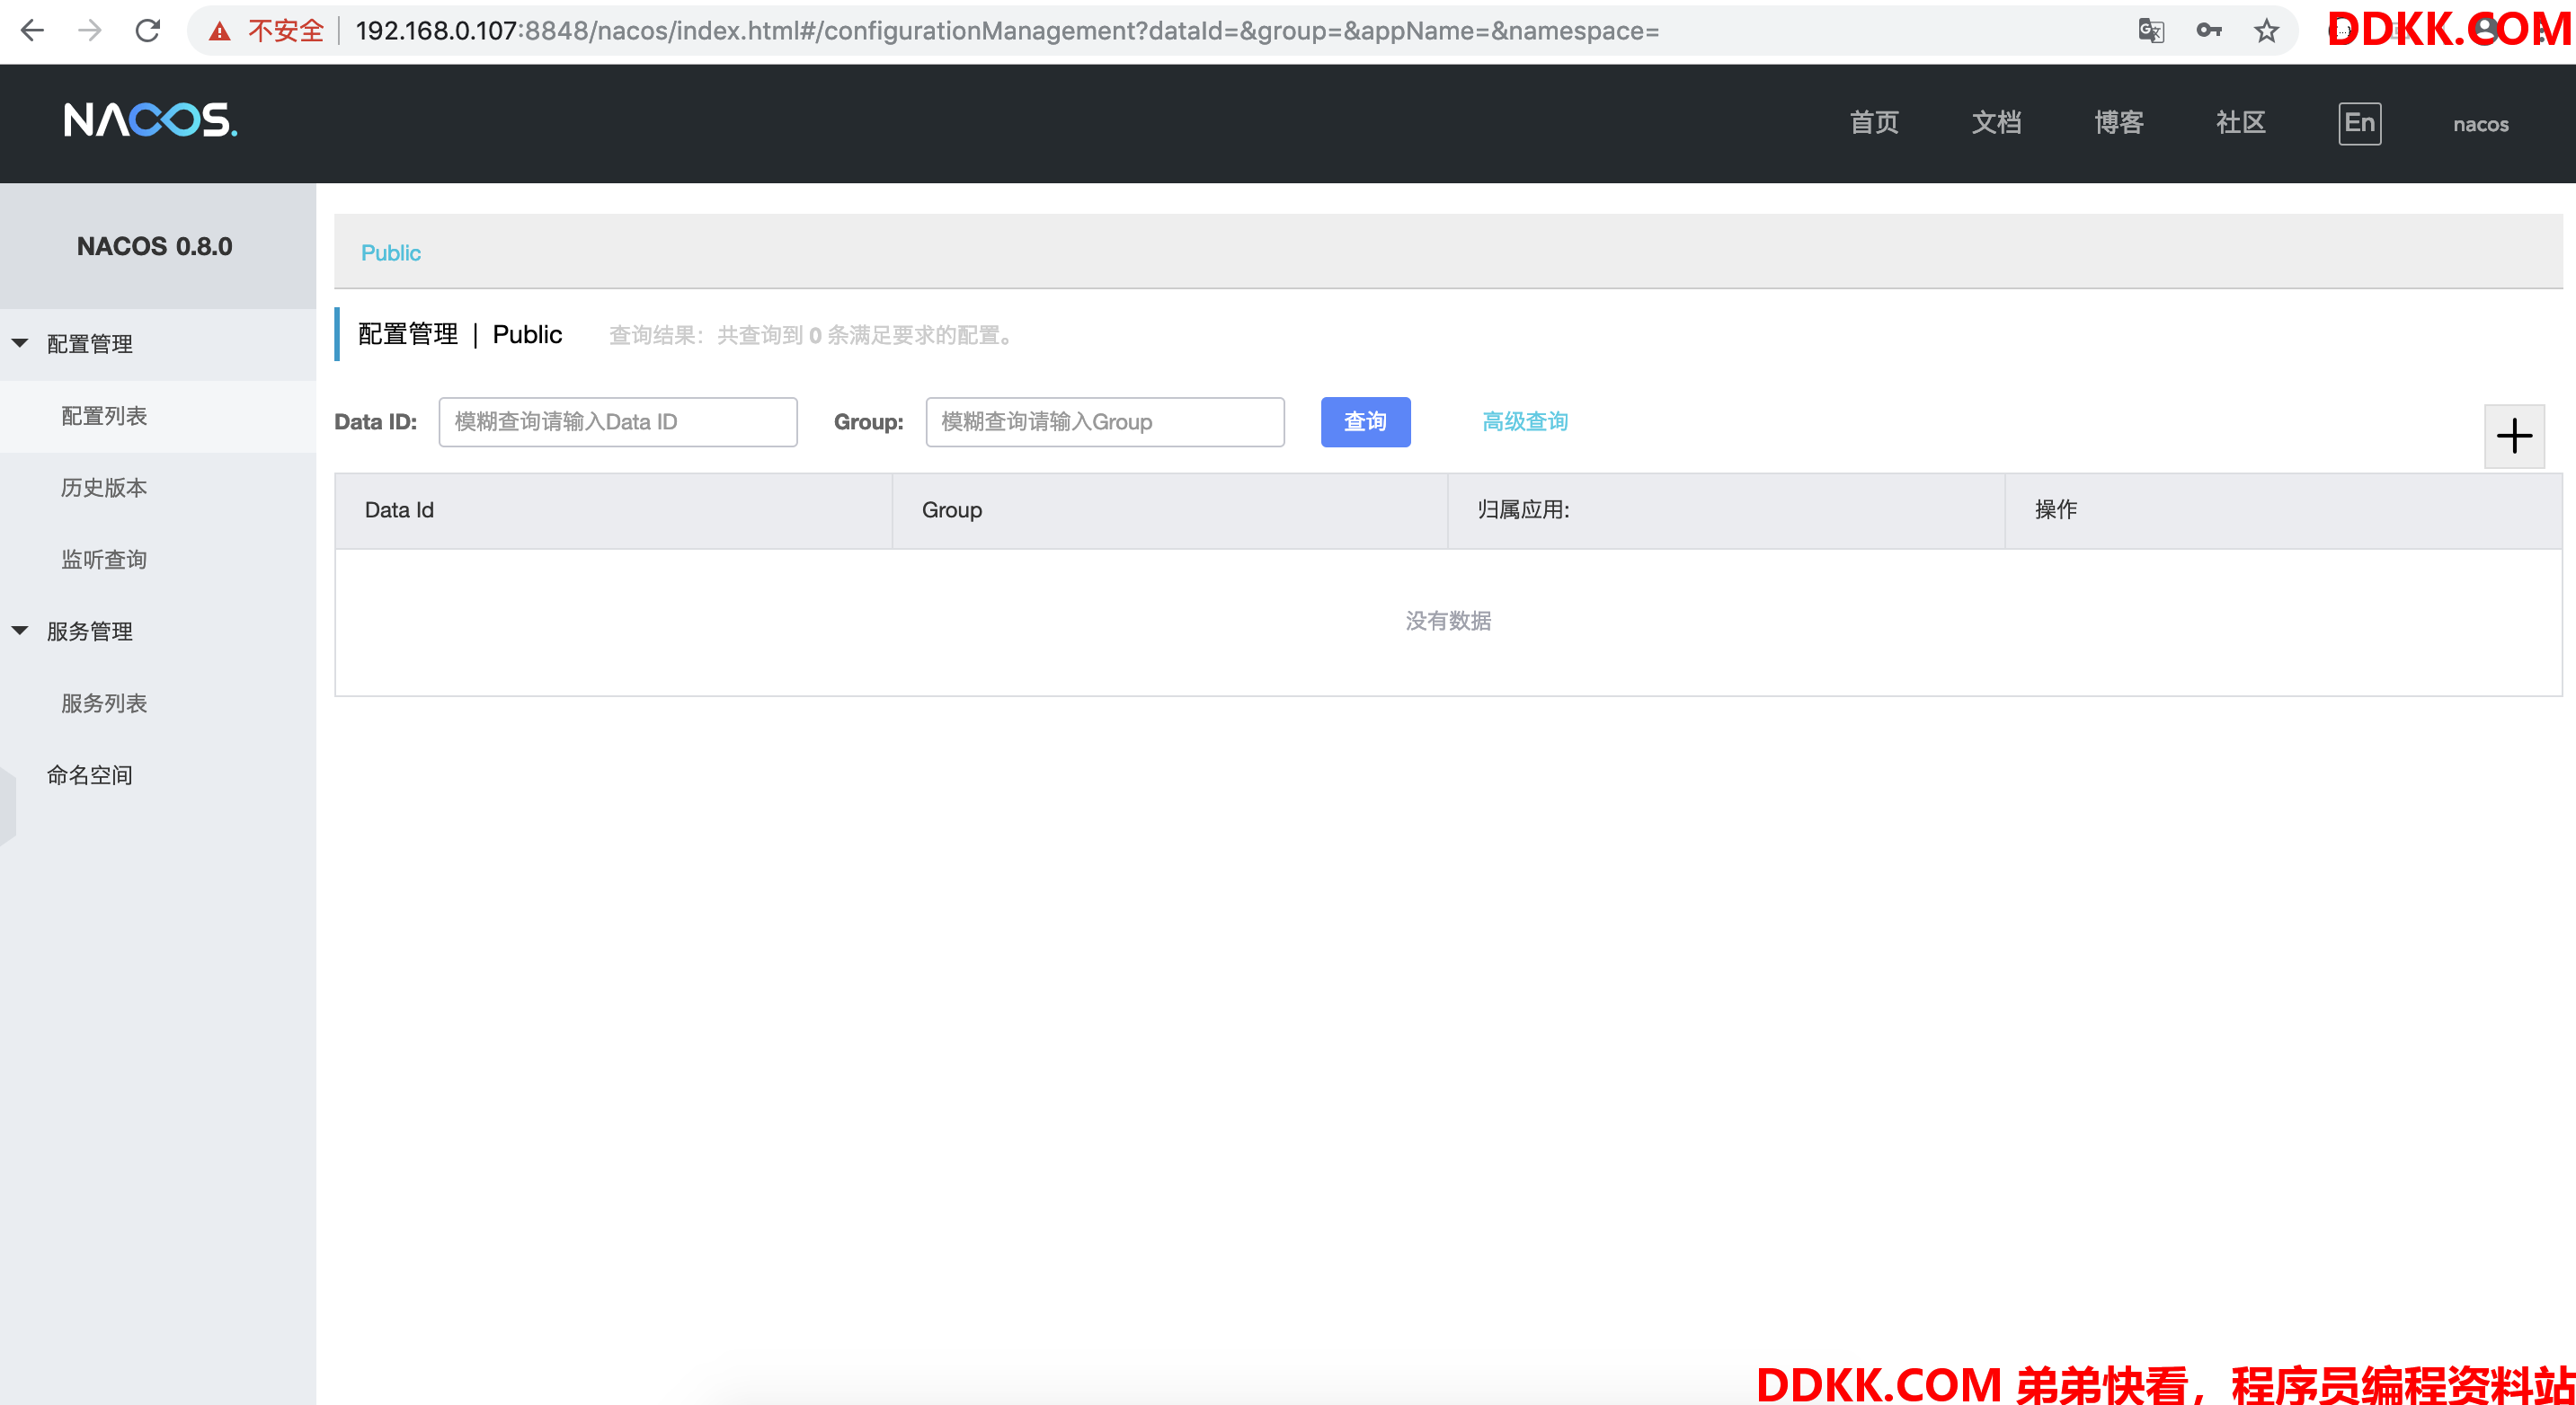Open the 博客 header link
2576x1405 pixels.
(2119, 123)
